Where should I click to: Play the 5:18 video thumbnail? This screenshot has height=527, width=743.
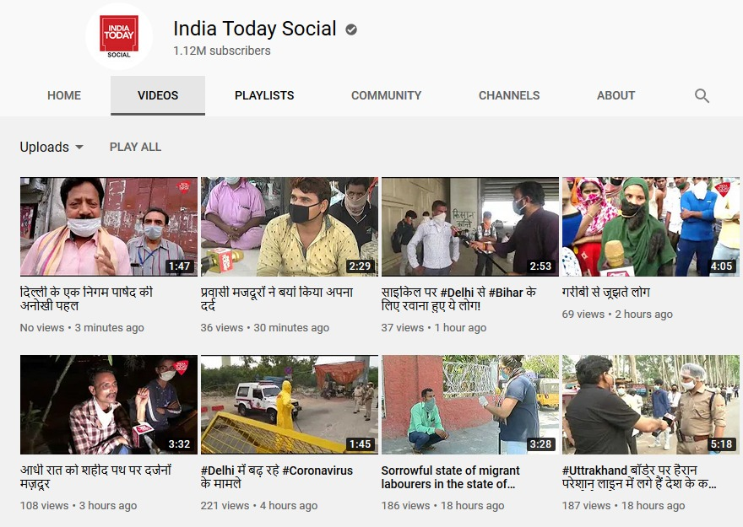(x=651, y=405)
